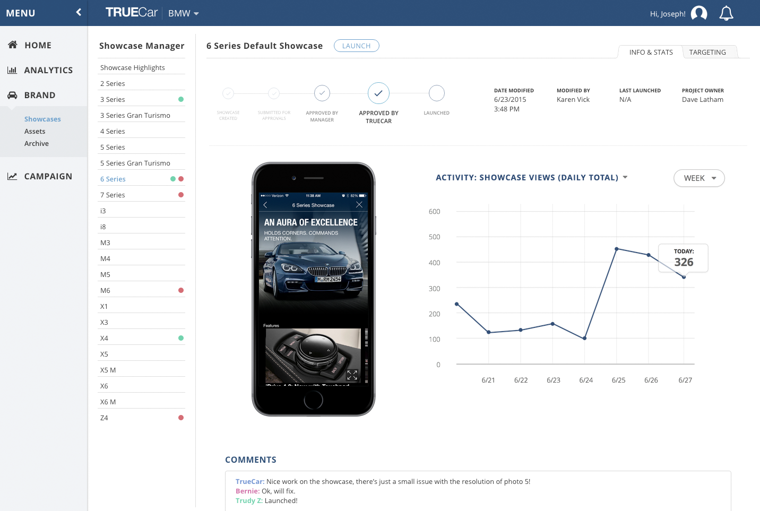Select the Launched step circle
This screenshot has width=760, height=511.
(x=436, y=93)
